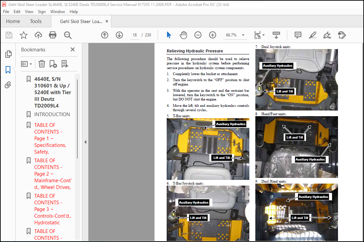Click the Dual Hand units photo
364x242 pixels.
click(x=297, y=212)
